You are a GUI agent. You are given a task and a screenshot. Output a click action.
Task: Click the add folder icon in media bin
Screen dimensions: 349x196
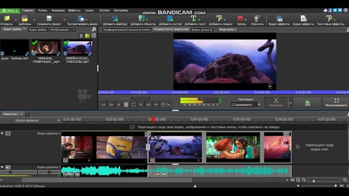coord(87,36)
